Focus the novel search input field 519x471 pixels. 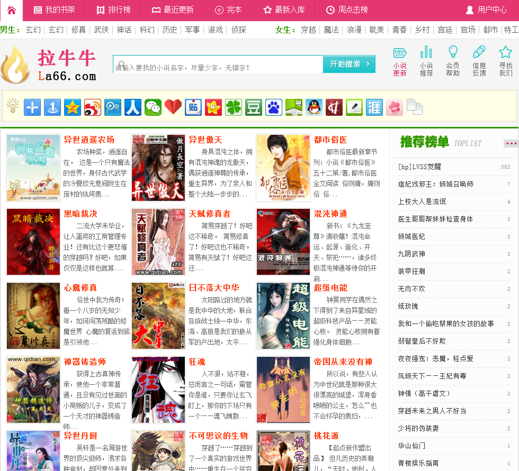coord(218,64)
